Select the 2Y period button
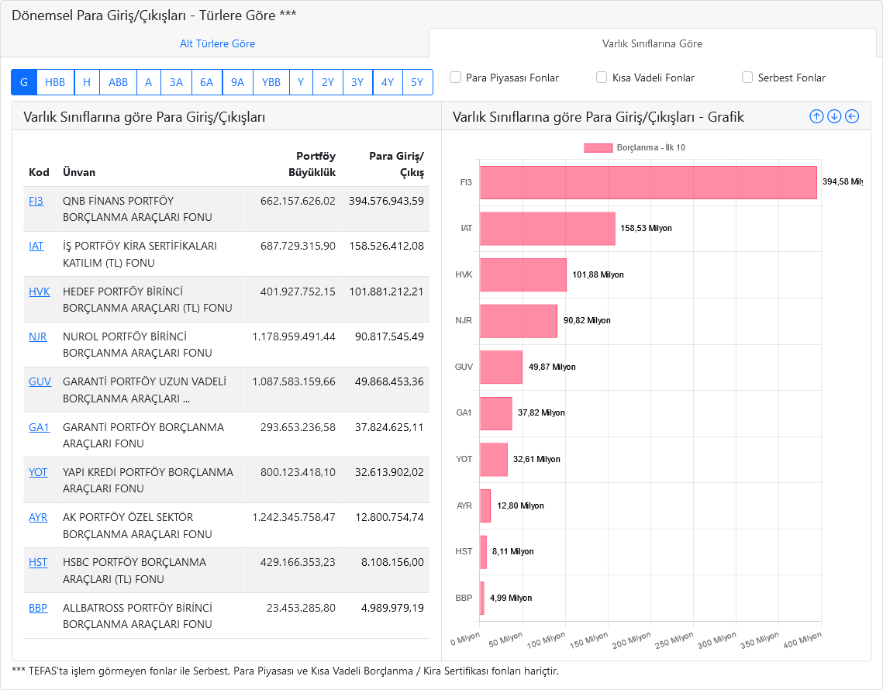The height and width of the screenshot is (690, 883). [x=328, y=82]
